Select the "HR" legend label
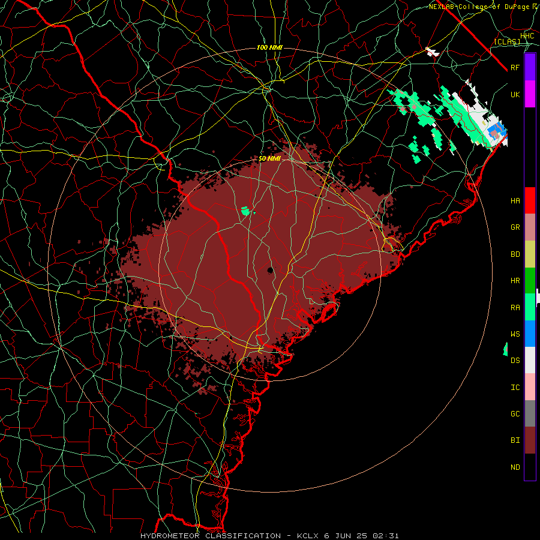The image size is (540, 540). pyautogui.click(x=515, y=281)
